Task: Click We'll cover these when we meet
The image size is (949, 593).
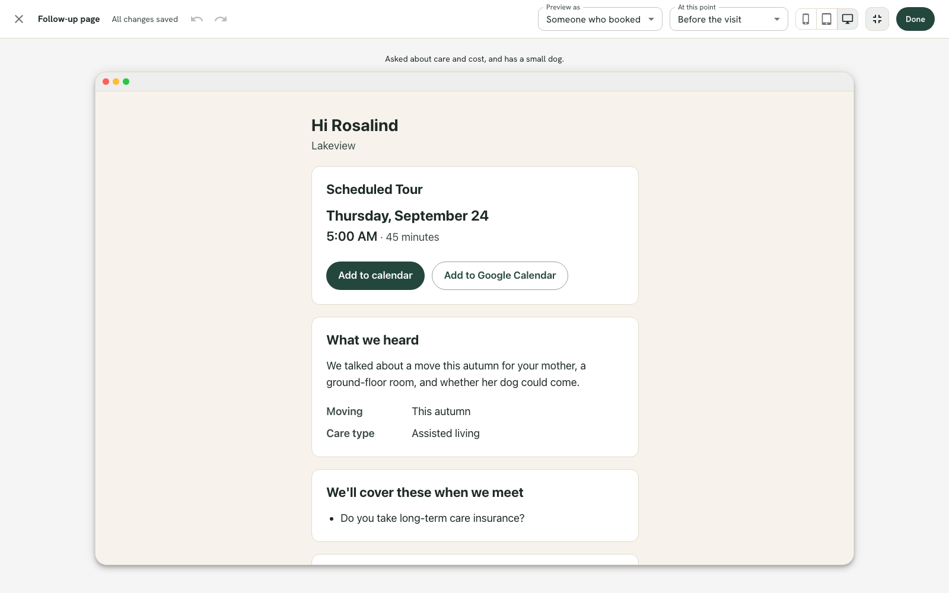Action: 425,493
